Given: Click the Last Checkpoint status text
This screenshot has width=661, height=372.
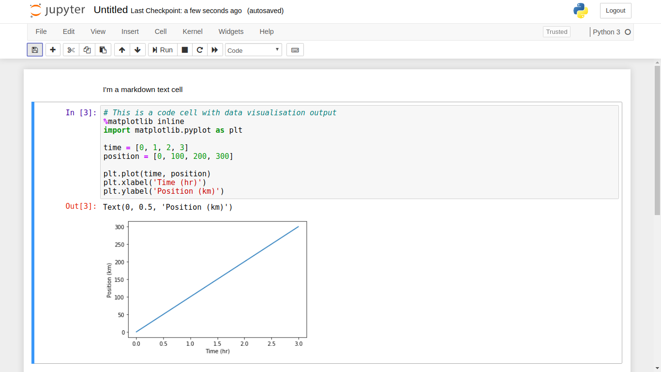Looking at the screenshot, I should pyautogui.click(x=186, y=11).
